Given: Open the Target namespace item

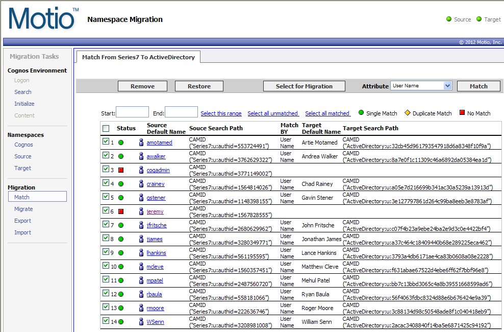Looking at the screenshot, I should point(22,168).
